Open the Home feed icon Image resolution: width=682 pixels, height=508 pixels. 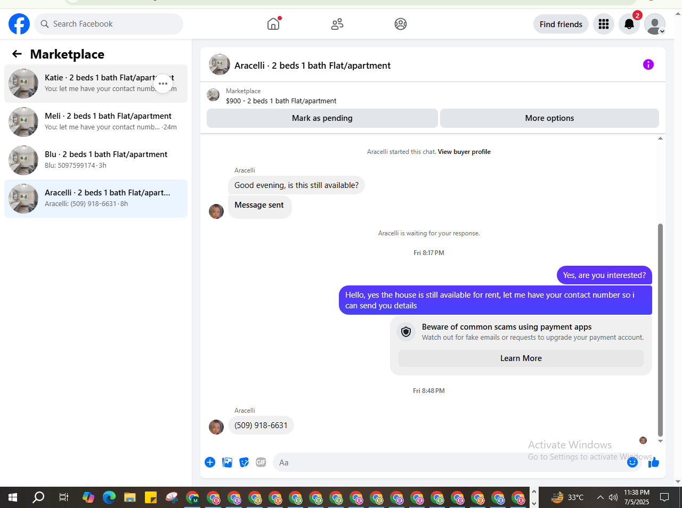pos(273,24)
